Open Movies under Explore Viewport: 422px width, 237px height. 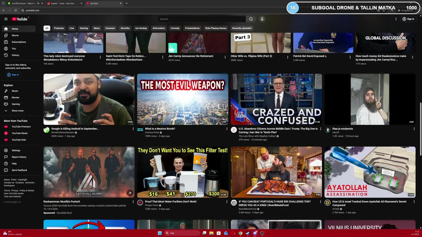point(18,97)
